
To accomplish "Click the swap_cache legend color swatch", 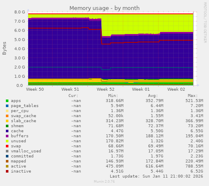I will coord(7,116).
